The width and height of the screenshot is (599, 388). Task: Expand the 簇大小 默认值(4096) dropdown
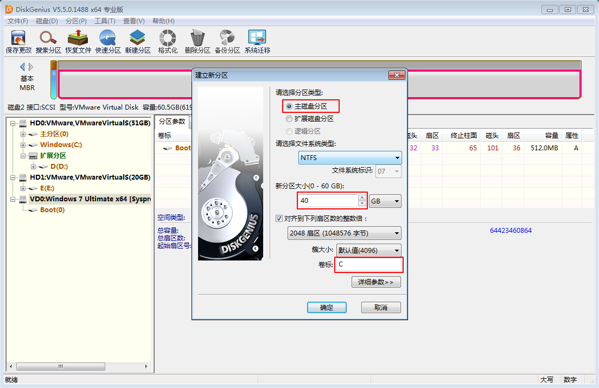368,250
